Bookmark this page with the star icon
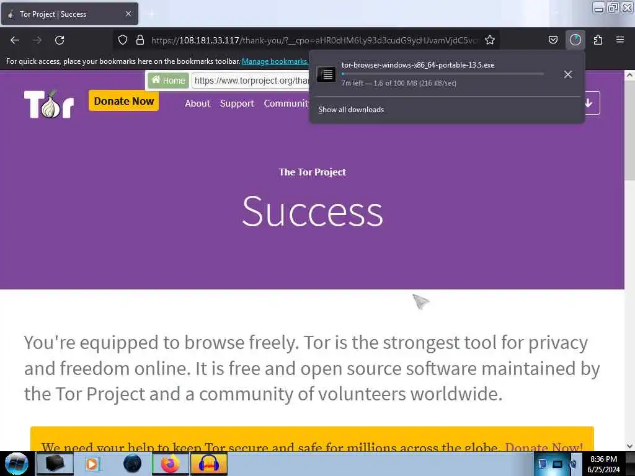This screenshot has height=476, width=635. point(490,40)
